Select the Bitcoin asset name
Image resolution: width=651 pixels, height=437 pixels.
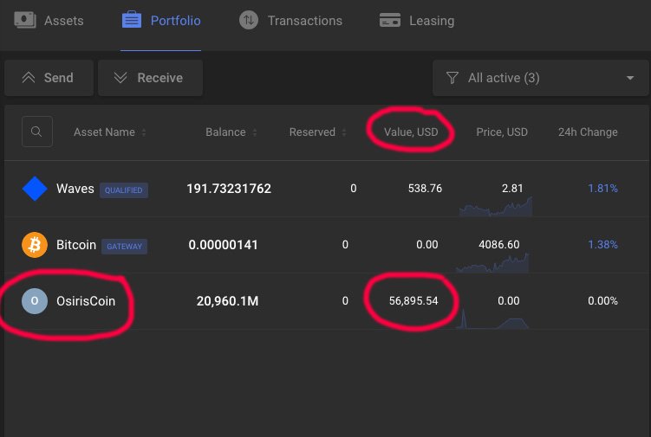click(x=76, y=245)
